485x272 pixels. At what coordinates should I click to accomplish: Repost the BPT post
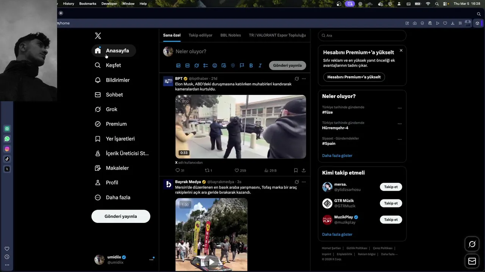click(208, 170)
